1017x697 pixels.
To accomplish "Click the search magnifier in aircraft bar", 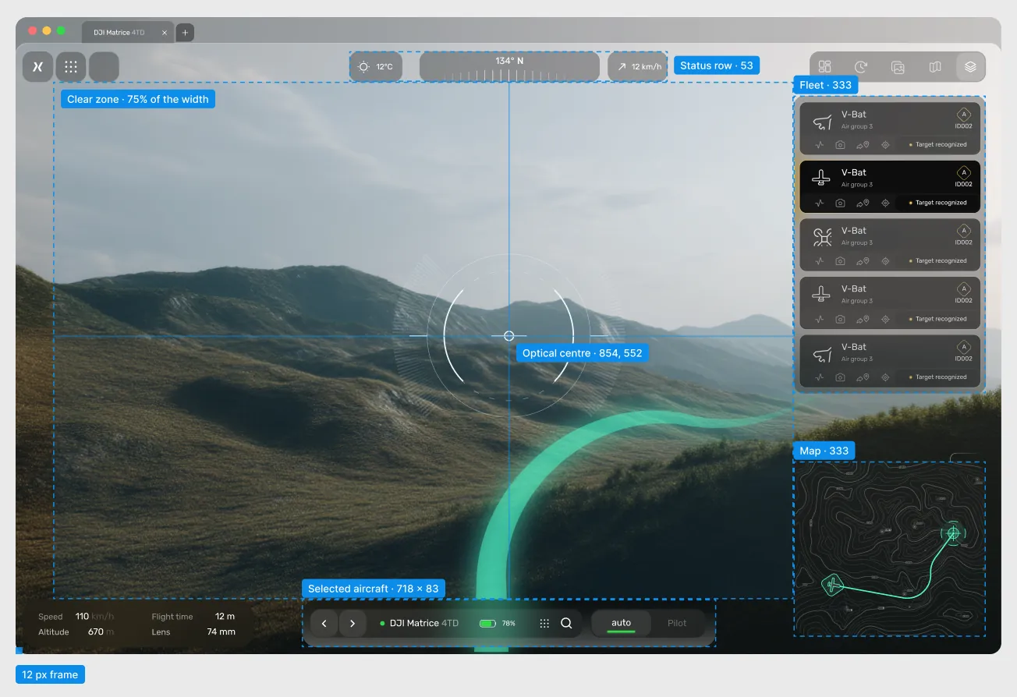I will coord(566,624).
